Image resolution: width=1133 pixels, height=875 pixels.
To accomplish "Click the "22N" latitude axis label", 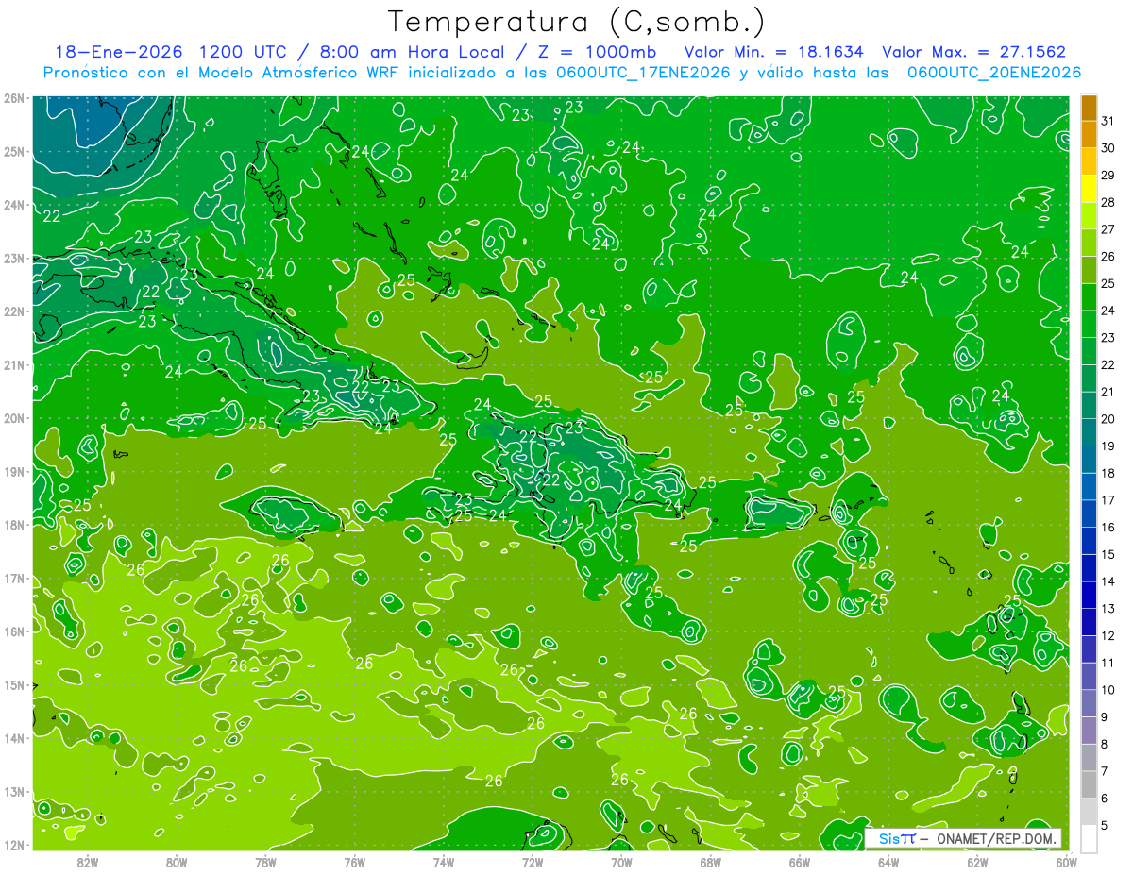I will (x=14, y=311).
